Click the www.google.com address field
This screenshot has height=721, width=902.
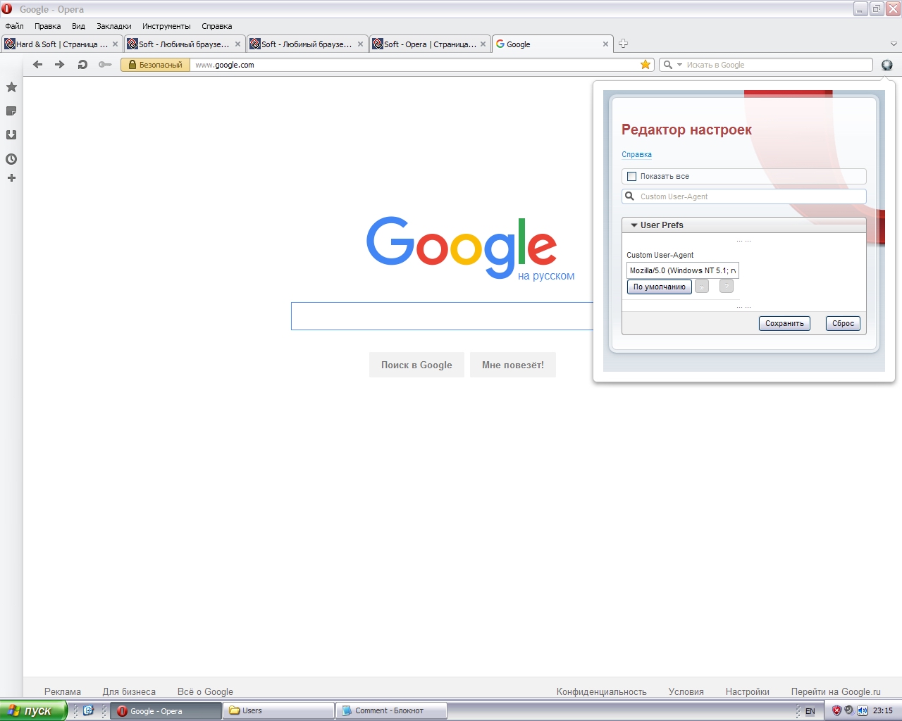[416, 65]
